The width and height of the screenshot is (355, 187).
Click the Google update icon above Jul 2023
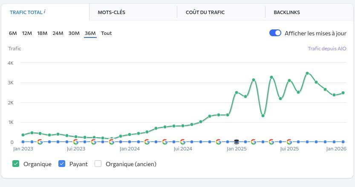point(76,142)
